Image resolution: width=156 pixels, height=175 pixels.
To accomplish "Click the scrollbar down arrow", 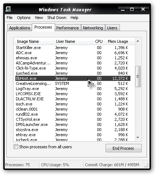I will tap(138, 138).
